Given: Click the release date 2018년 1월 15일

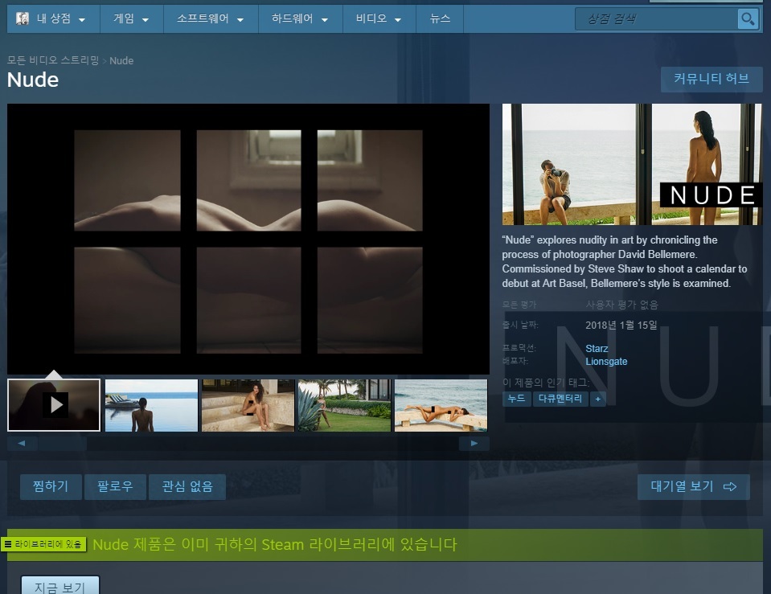Looking at the screenshot, I should pos(621,325).
